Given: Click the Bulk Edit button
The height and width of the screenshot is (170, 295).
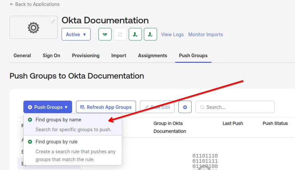Looking at the screenshot, I should point(157,107).
